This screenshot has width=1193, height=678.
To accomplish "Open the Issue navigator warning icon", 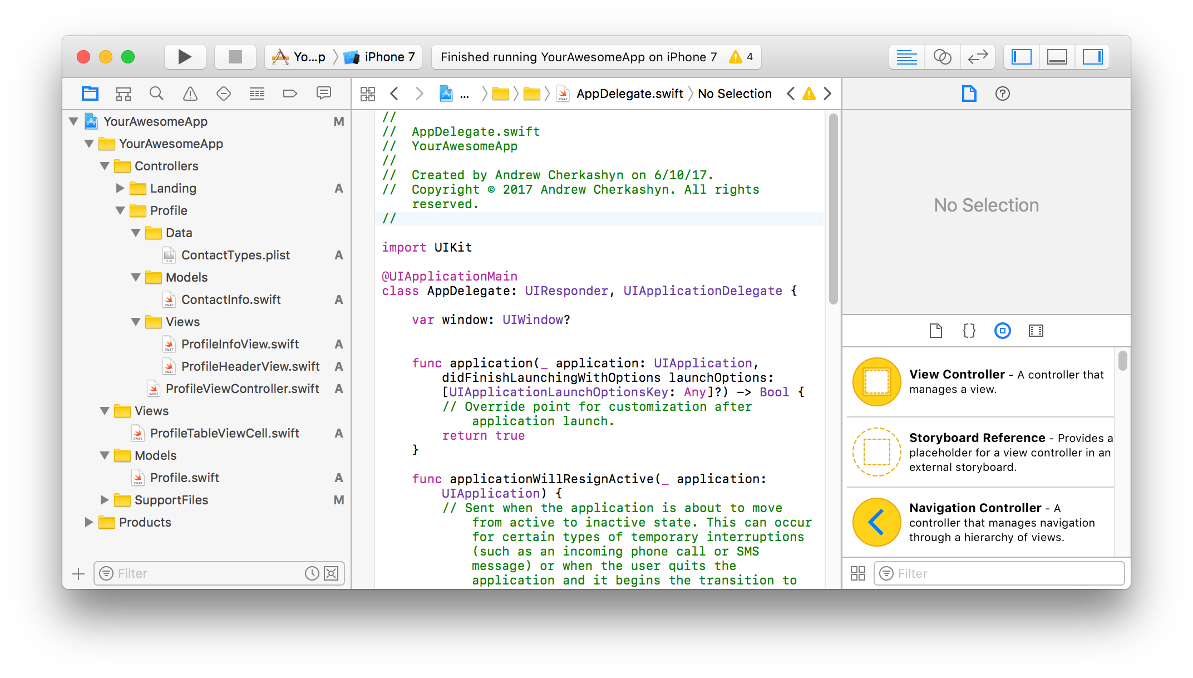I will (x=190, y=94).
